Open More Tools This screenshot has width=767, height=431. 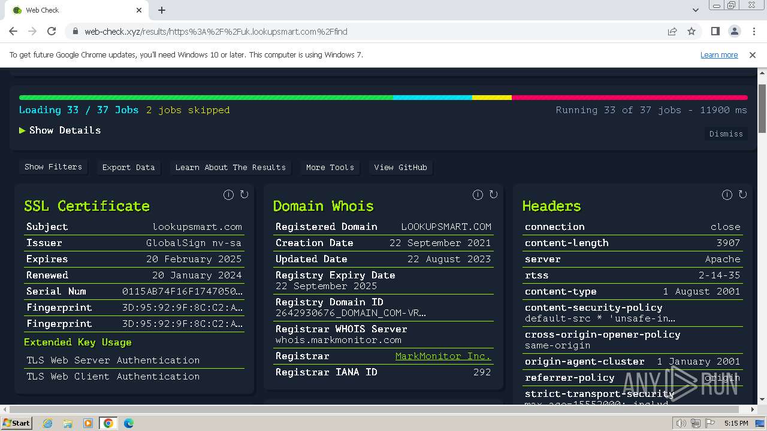330,168
